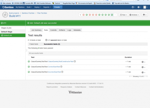This screenshot has height=108, width=150.
Task: Open the share/cloud dropdown button
Action: [x=145, y=15]
